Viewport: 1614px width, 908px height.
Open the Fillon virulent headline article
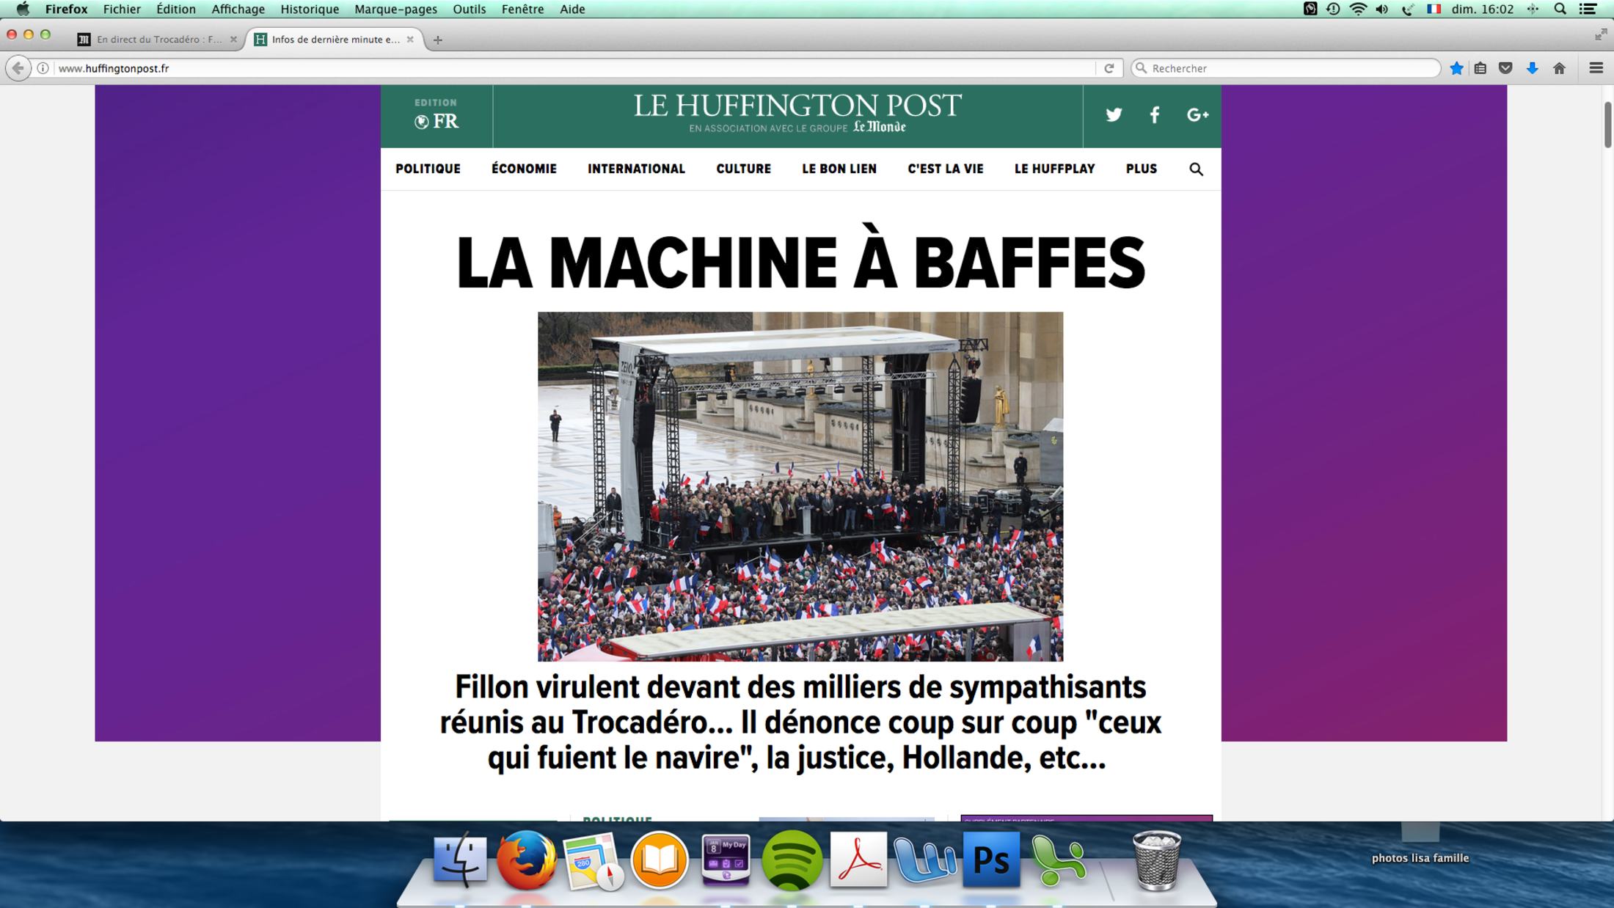point(800,722)
